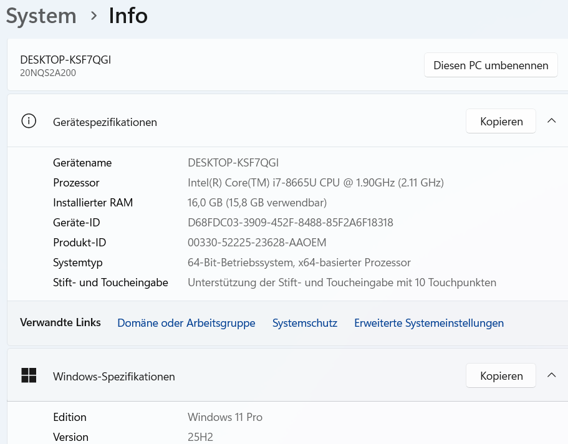Collapse the Windows-Spezifikationen section chevron
This screenshot has height=444, width=568.
coord(551,375)
